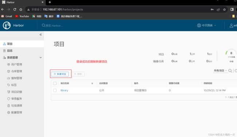Click the browser back arrow
The image size is (237, 137).
[3, 9]
